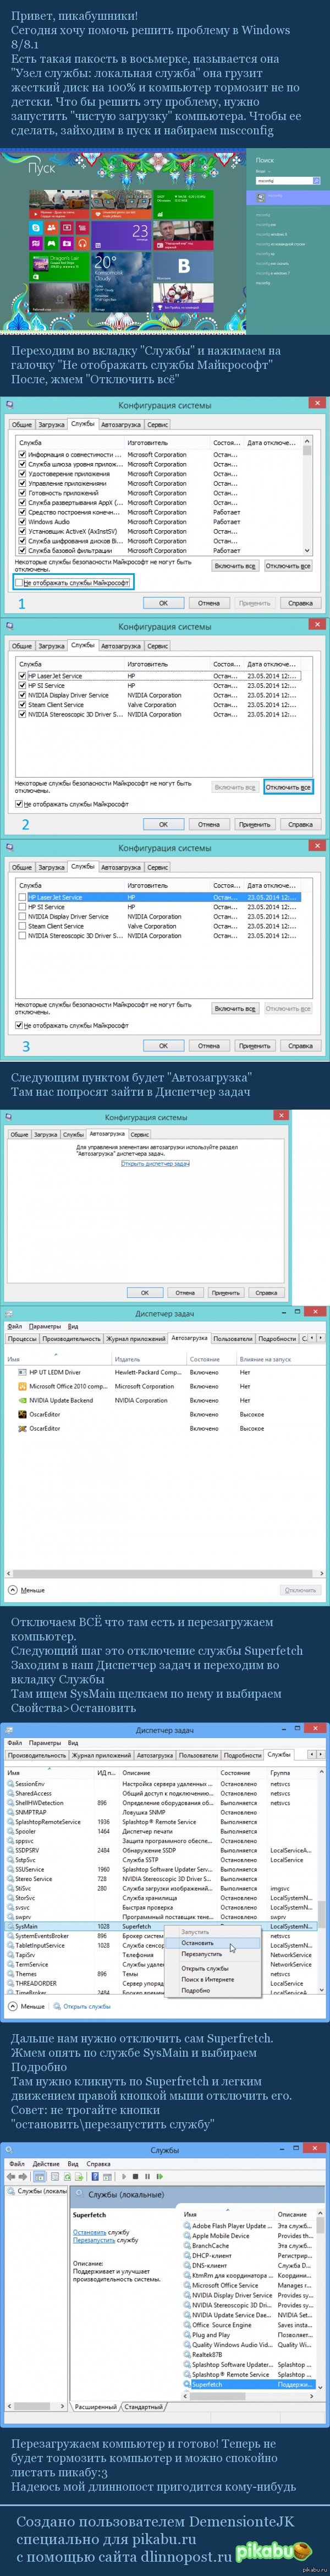Uncheck Служба базовой фильтрации checkbox
This screenshot has width=330, height=2576.
(x=23, y=551)
